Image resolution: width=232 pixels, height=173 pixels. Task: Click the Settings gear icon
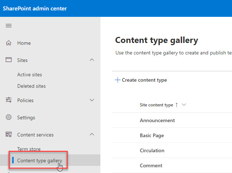click(9, 117)
